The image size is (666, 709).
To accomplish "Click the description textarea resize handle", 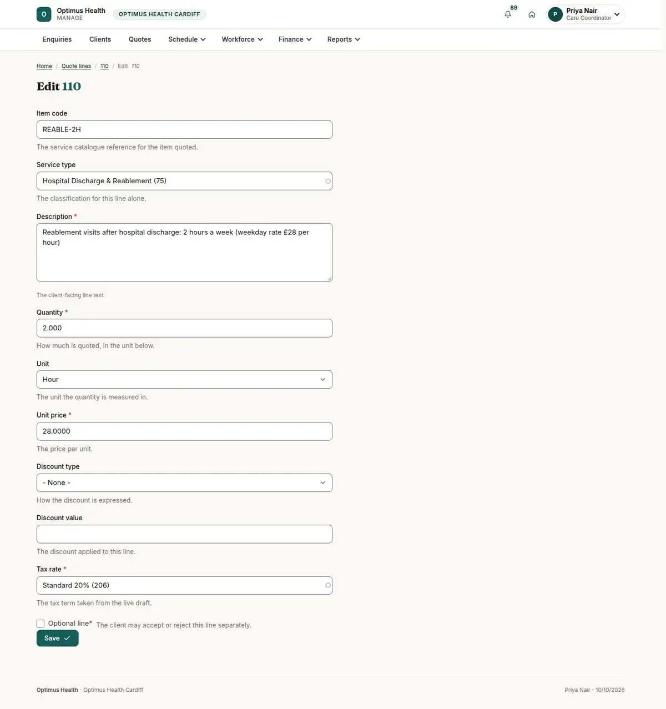I will point(329,279).
